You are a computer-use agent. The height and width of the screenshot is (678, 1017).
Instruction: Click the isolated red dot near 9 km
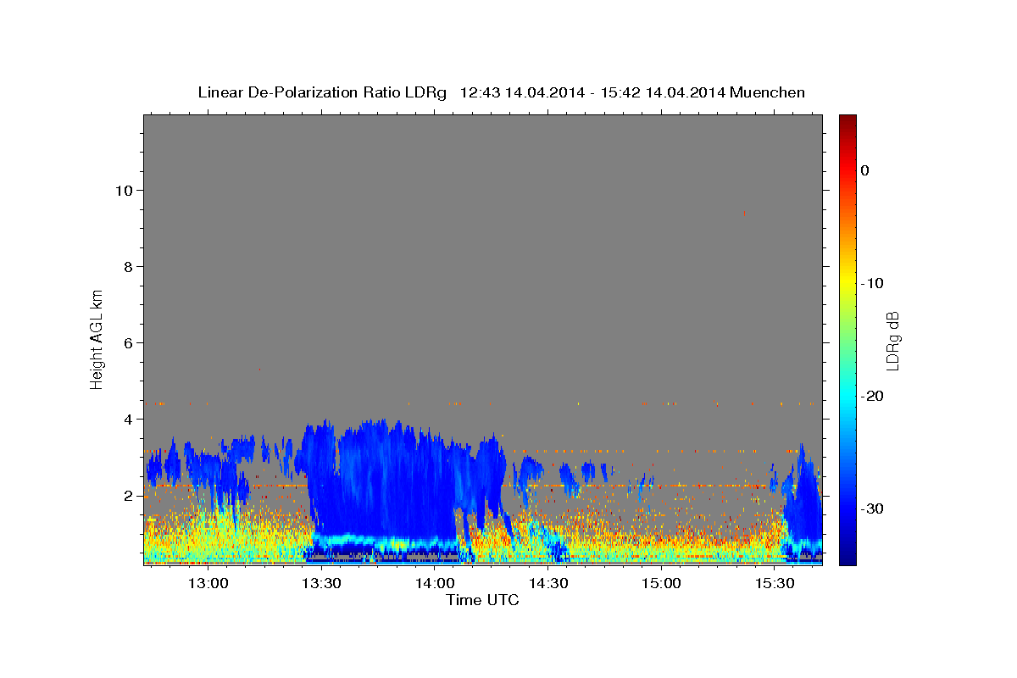point(744,214)
